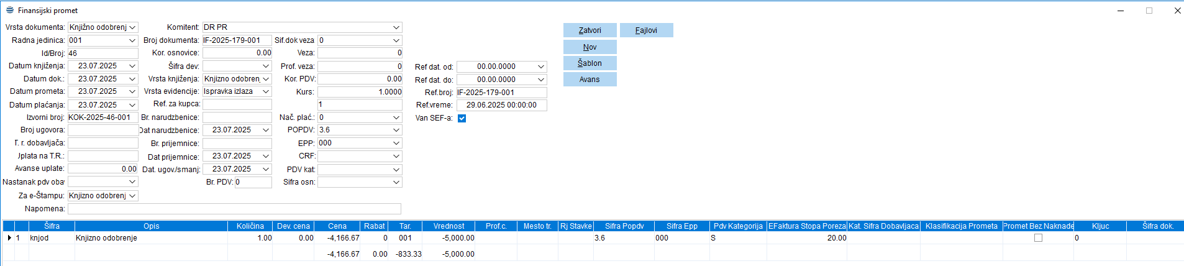1184x266 pixels.
Task: Click the Avans button
Action: coord(590,80)
